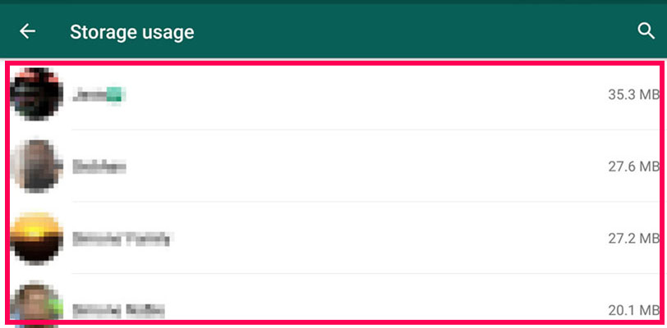This screenshot has height=328, width=667.
Task: Select the sunset avatar beside 27.2 MB
Action: point(37,239)
